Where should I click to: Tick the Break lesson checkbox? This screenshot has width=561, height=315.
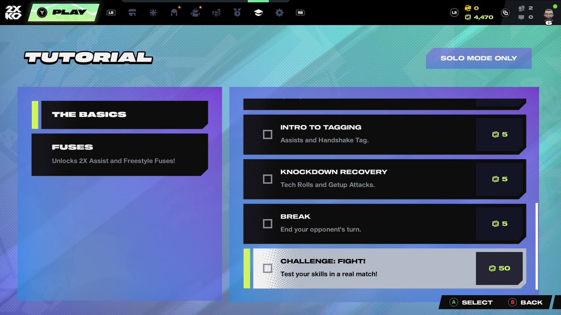267,224
